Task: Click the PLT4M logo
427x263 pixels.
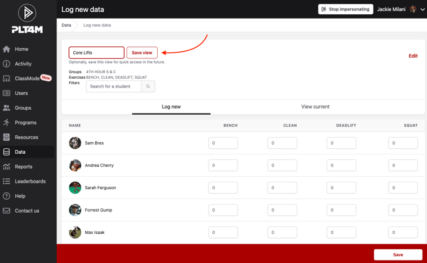Action: click(x=27, y=18)
